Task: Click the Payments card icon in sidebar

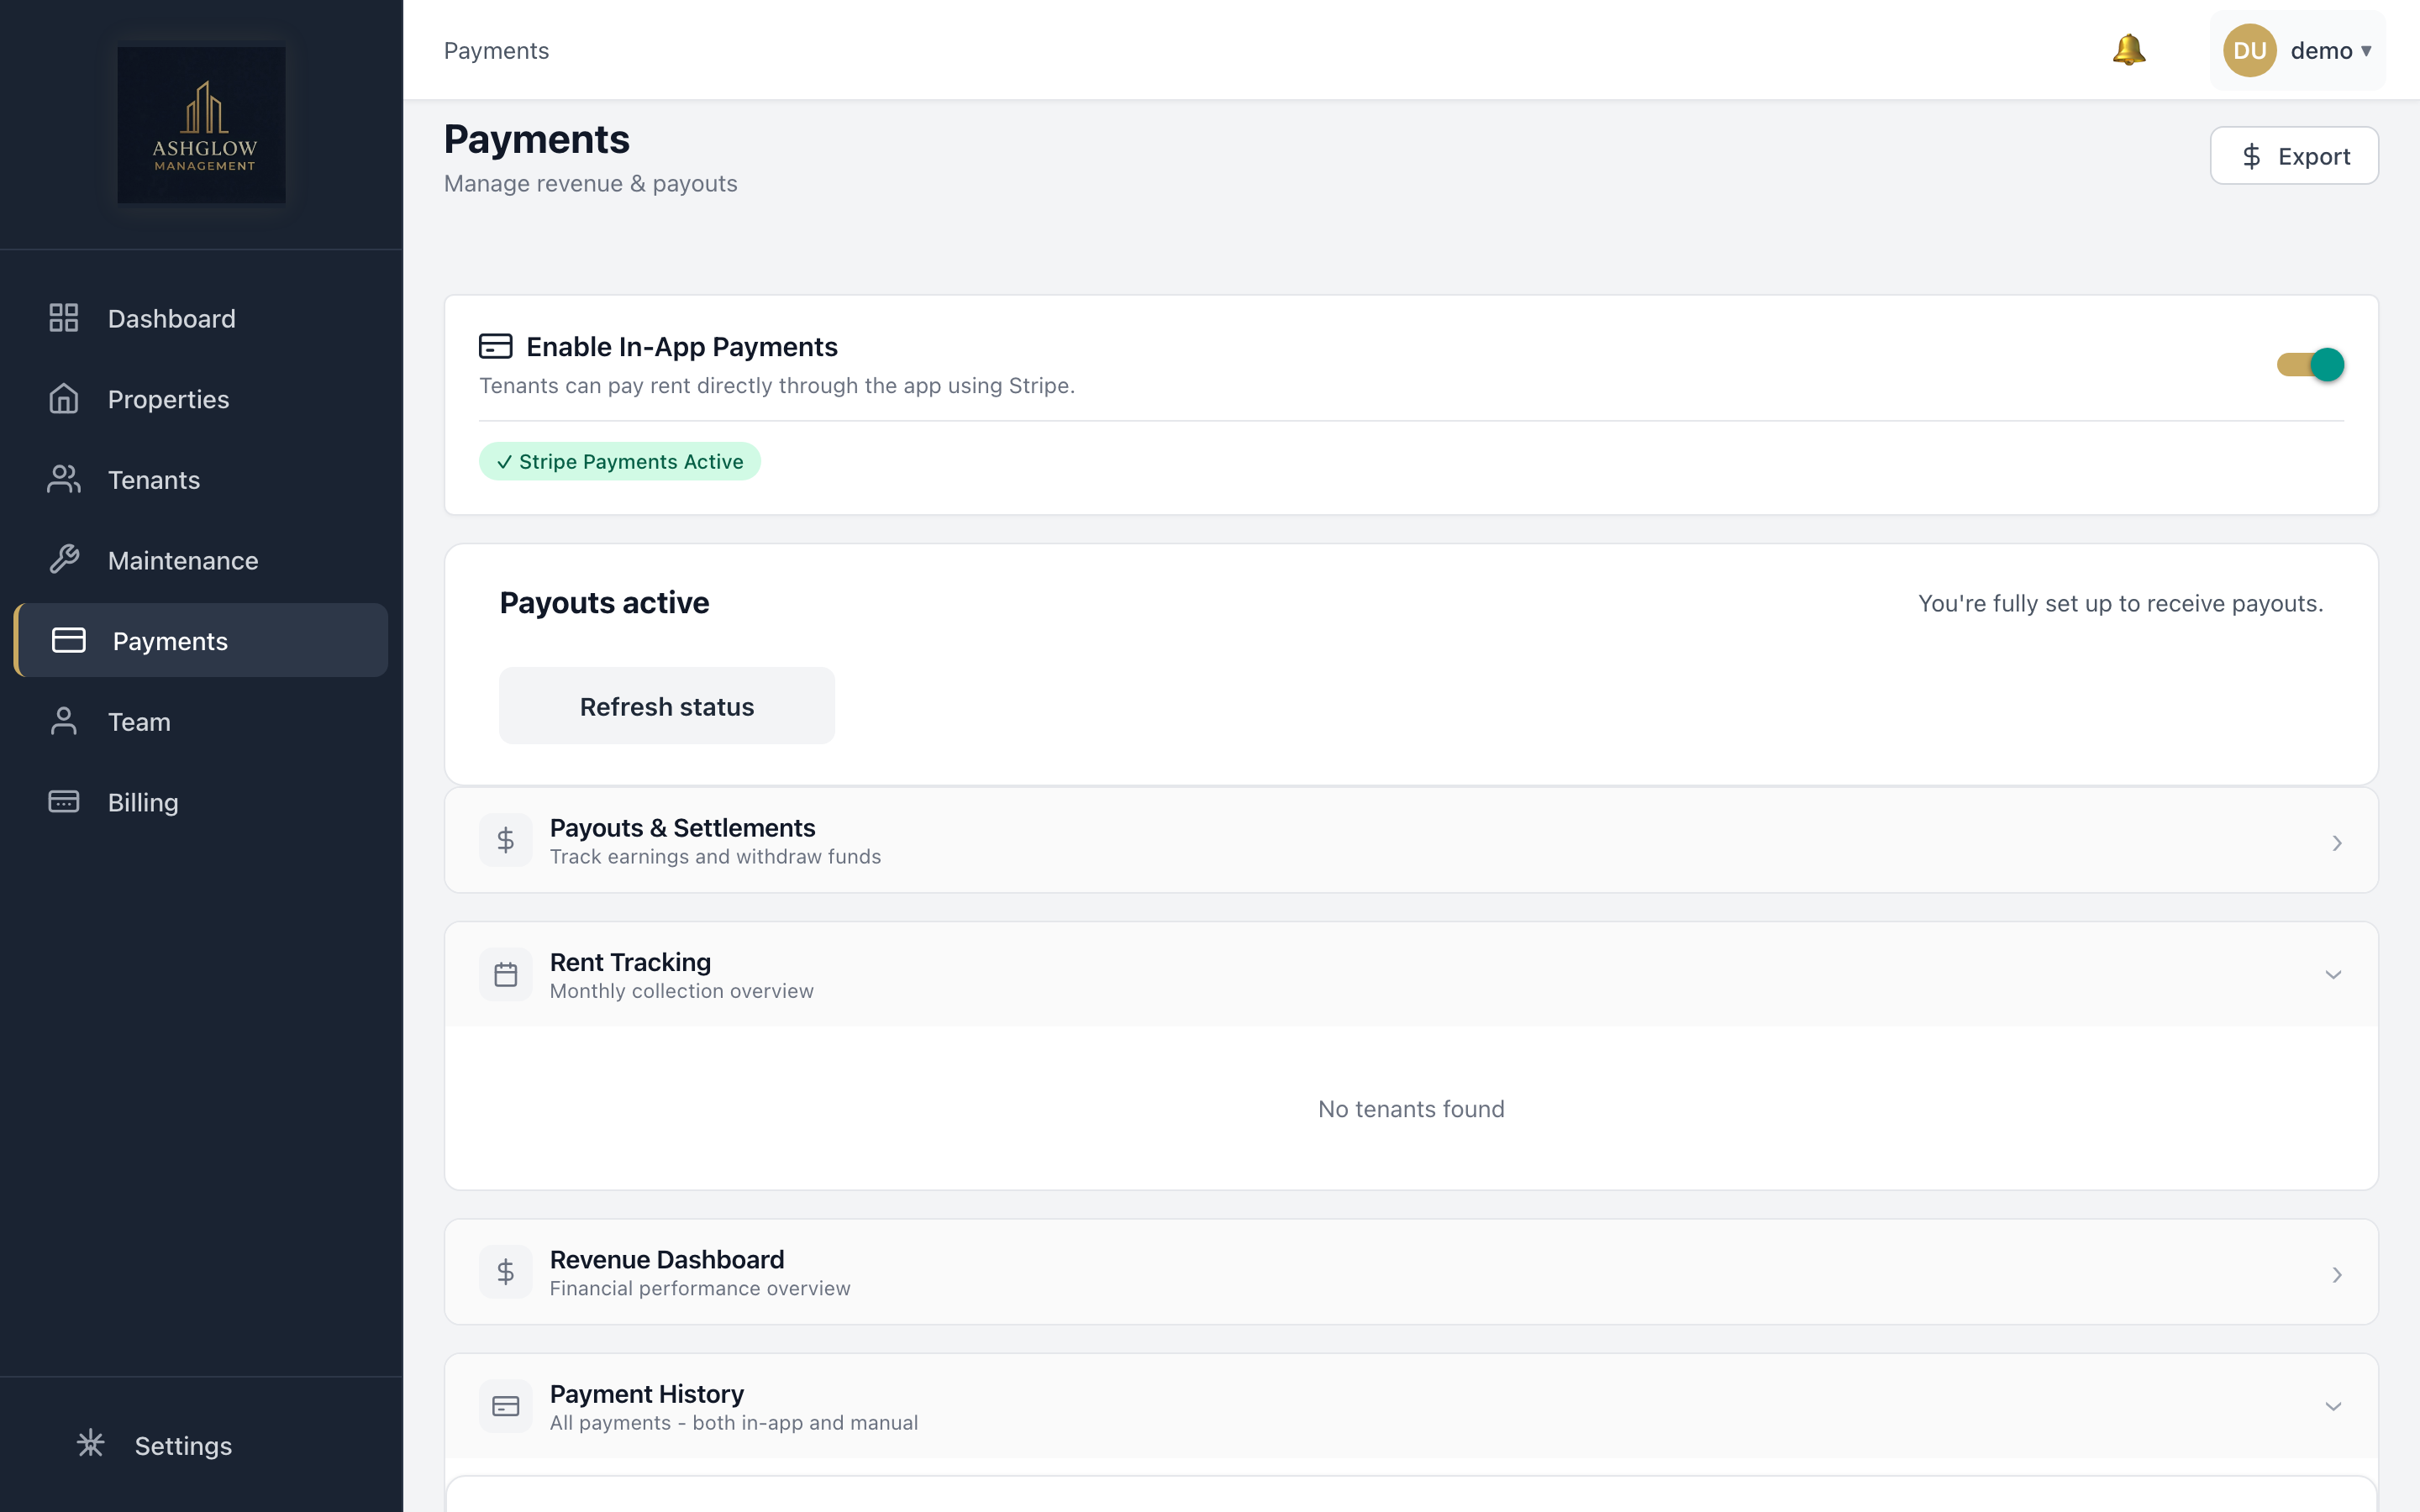Action: click(x=69, y=640)
